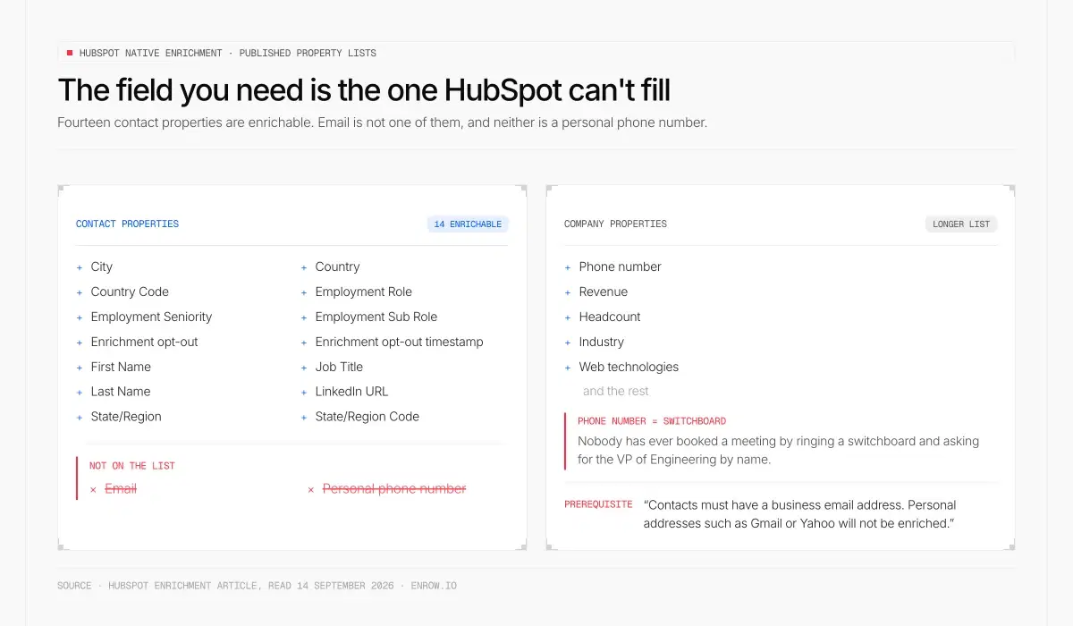Click the red square marker before HubSpot Native Enrichment
The height and width of the screenshot is (626, 1073).
(70, 53)
